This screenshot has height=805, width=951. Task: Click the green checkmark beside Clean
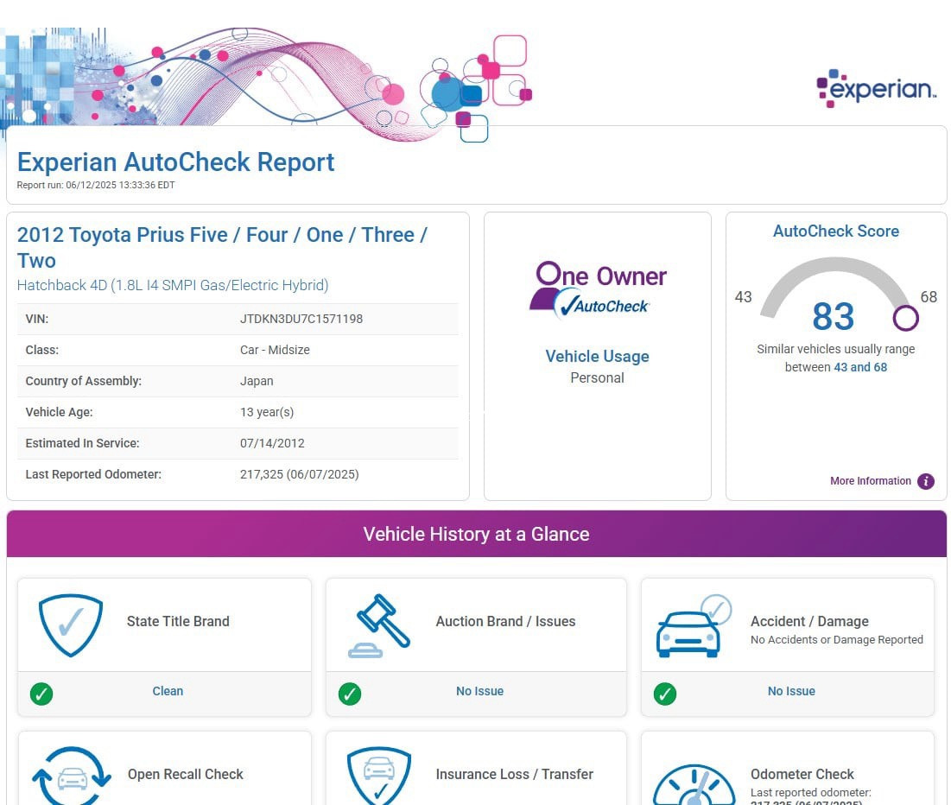click(41, 694)
